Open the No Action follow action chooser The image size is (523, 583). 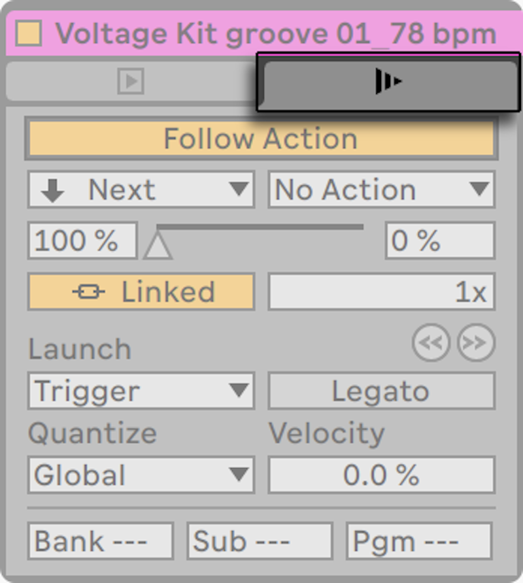coord(381,190)
